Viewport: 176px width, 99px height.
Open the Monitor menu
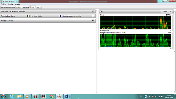(11, 4)
